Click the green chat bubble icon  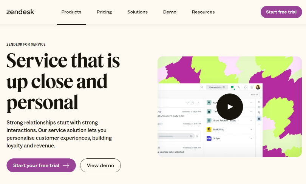coord(233,87)
